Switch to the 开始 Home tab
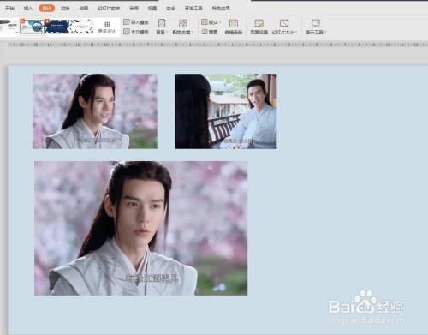The width and height of the screenshot is (428, 335). tap(10, 9)
